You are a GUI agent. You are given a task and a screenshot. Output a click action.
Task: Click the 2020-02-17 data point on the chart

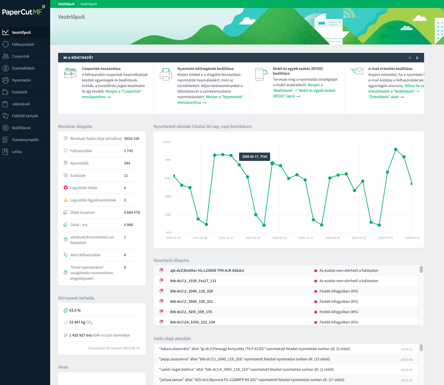pyautogui.click(x=272, y=163)
